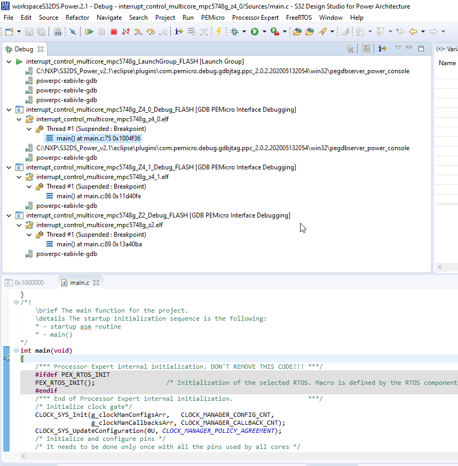The width and height of the screenshot is (458, 466).
Task: Toggle Instruction Stepping in Debug view
Action: point(382,49)
